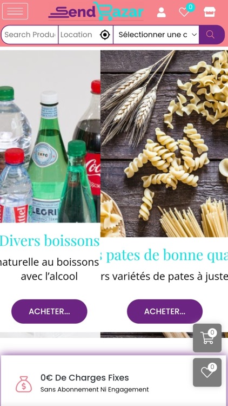Open the store shop icon in header
Image resolution: width=228 pixels, height=406 pixels.
pos(210,12)
